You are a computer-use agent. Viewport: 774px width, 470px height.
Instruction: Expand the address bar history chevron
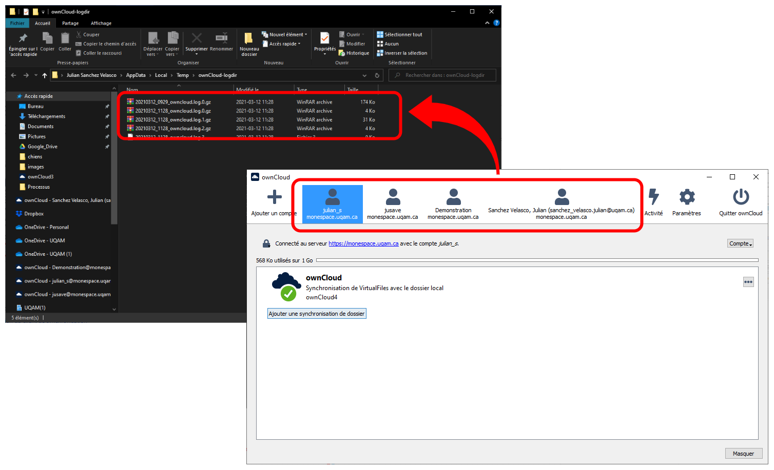tap(364, 75)
